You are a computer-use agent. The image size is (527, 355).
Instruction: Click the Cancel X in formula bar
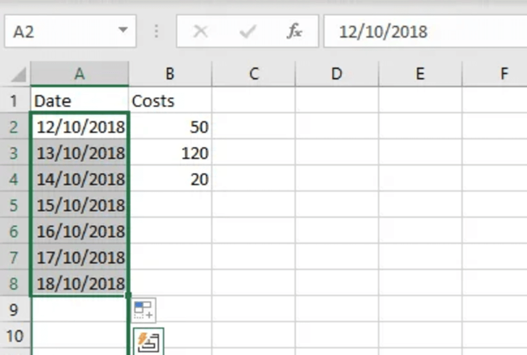(x=200, y=32)
